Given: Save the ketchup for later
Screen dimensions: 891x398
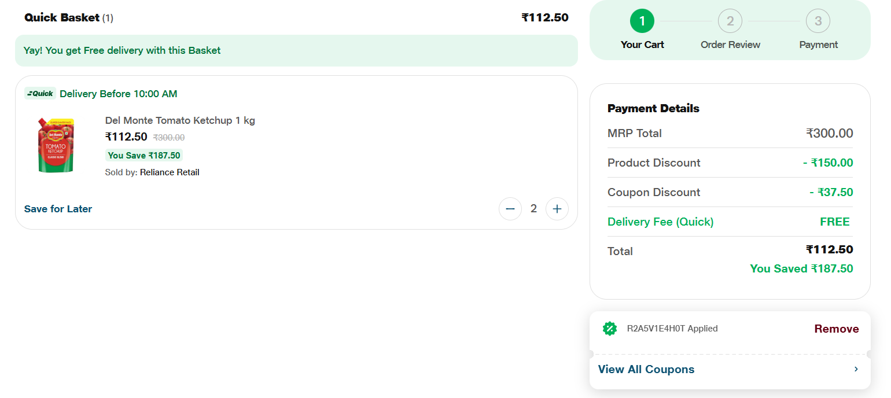Looking at the screenshot, I should pyautogui.click(x=58, y=209).
